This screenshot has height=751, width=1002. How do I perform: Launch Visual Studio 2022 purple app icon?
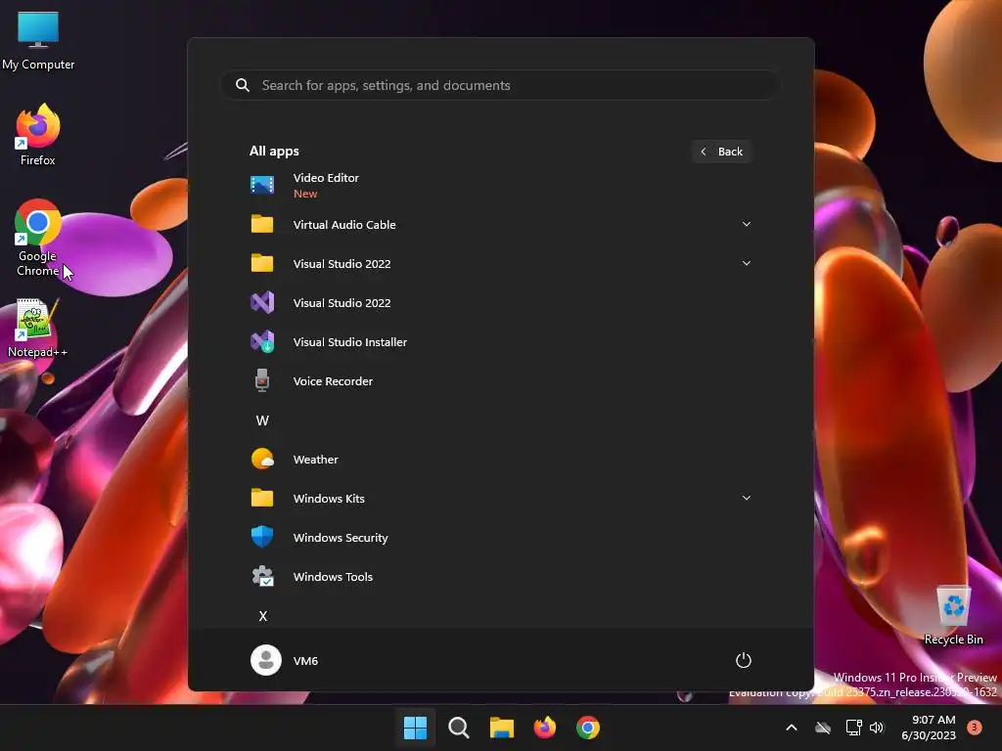pos(262,303)
